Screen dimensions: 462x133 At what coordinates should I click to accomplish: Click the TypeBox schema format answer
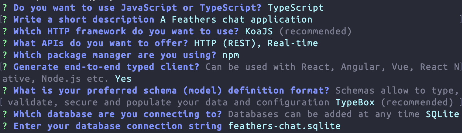pos(355,102)
